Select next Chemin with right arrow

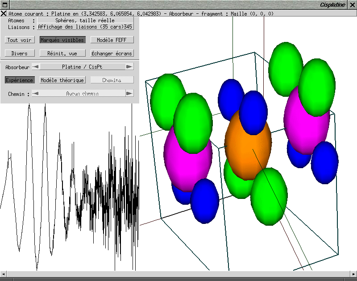(x=129, y=93)
